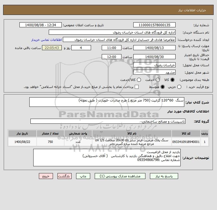Click the price validity date 1400/08/30
This screenshot has width=217, height=210.
click(x=154, y=57)
